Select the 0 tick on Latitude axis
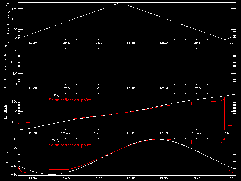The image size is (241, 181). coord(16,157)
